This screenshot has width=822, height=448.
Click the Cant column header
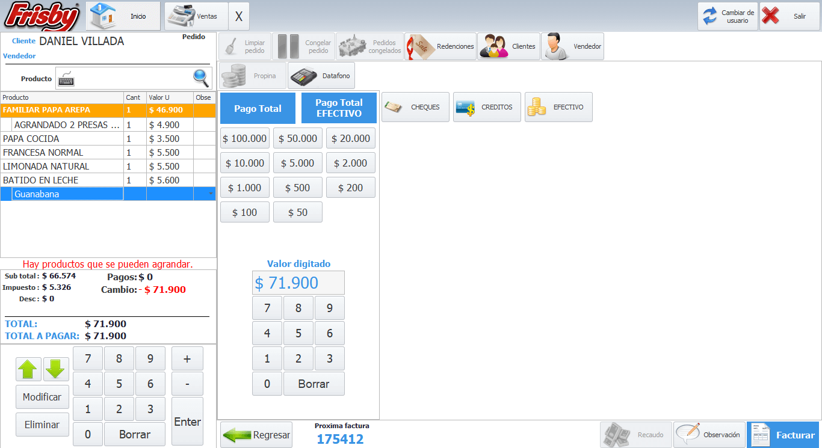[x=135, y=97]
